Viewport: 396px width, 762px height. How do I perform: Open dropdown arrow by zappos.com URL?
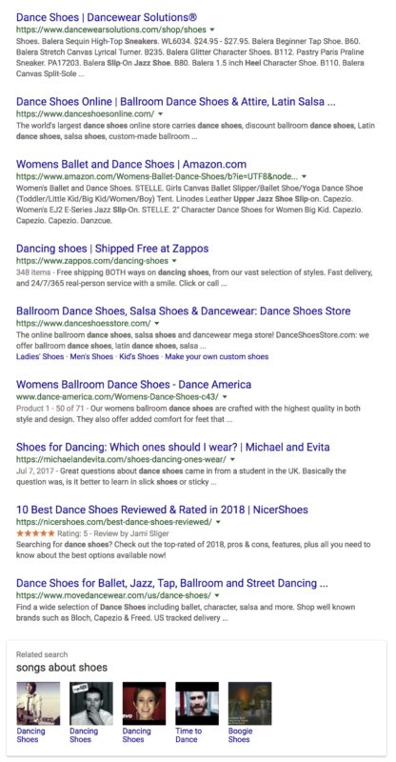pyautogui.click(x=174, y=261)
